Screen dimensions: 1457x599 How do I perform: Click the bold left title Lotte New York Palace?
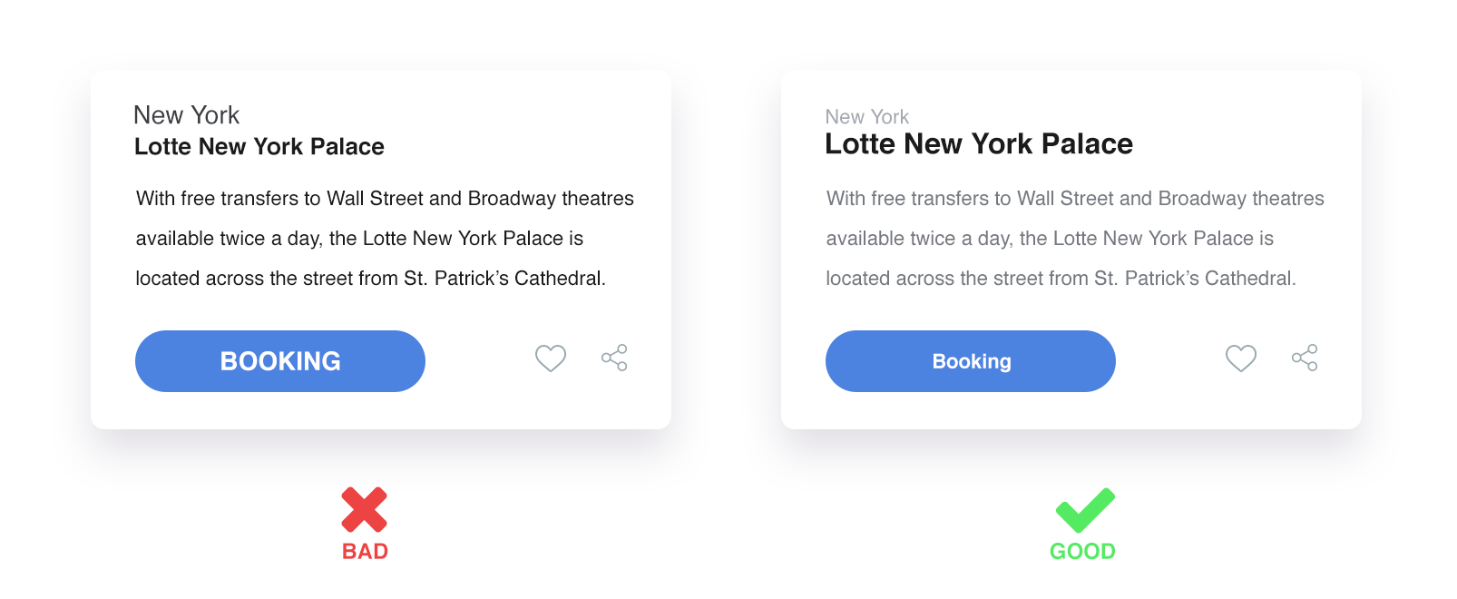[259, 147]
